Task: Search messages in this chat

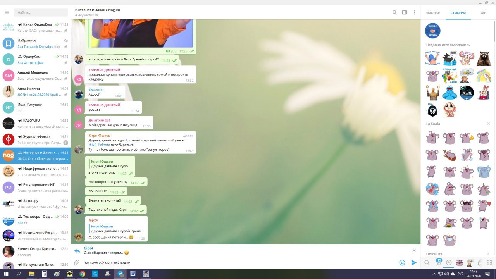Action: [394, 12]
